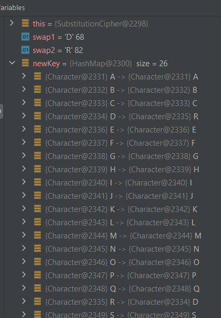Expand the D -> R map entry

[x=24, y=116]
